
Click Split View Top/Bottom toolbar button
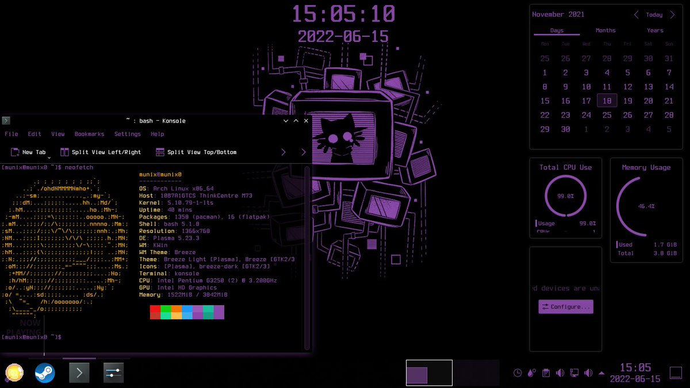pos(196,152)
